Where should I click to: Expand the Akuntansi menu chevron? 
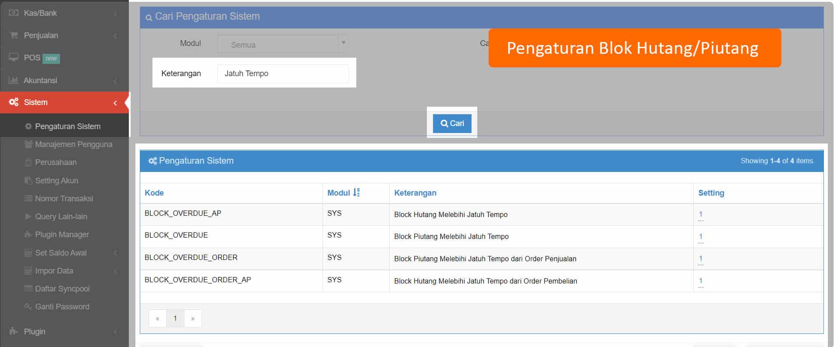[x=115, y=81]
